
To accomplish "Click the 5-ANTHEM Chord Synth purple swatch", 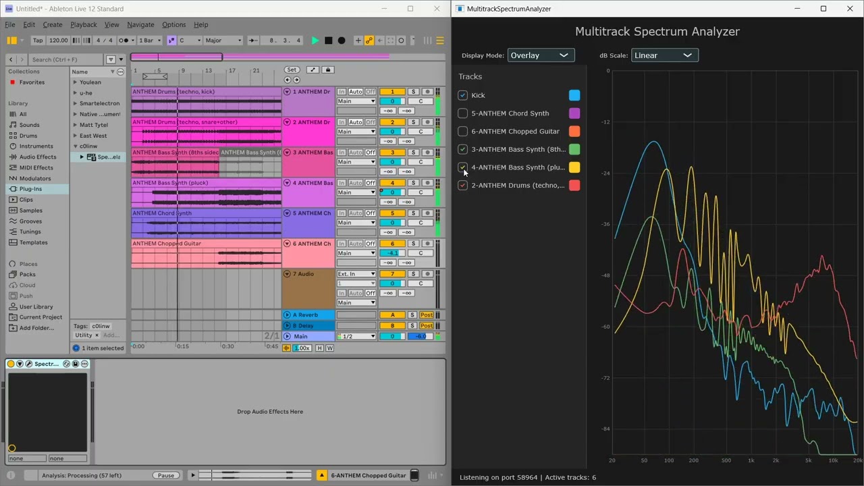I will [574, 113].
